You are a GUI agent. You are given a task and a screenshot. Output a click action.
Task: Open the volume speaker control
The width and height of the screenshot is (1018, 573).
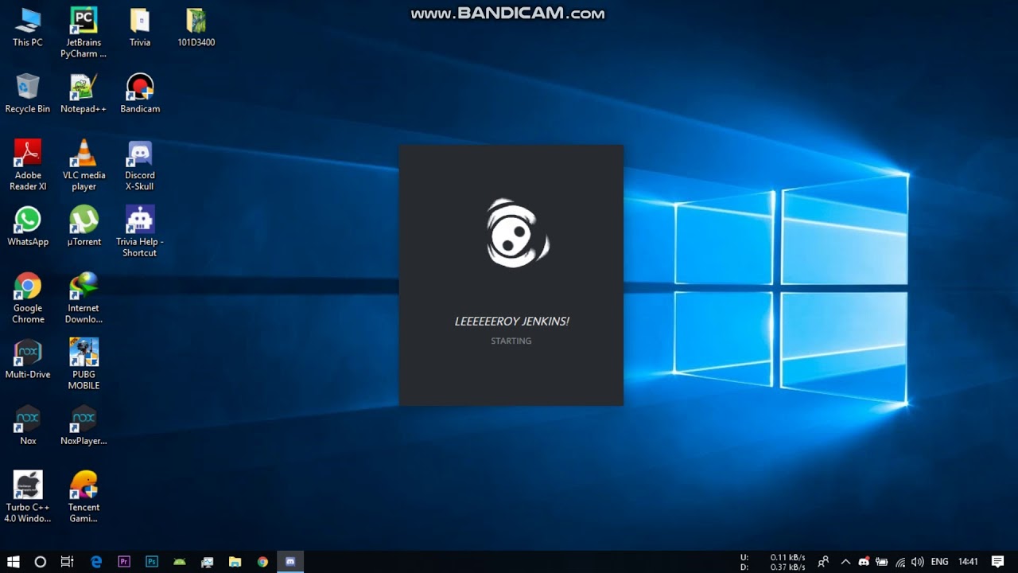point(918,562)
